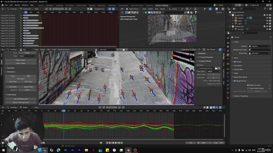Hide the Foreground collection in viewport

click(267, 15)
